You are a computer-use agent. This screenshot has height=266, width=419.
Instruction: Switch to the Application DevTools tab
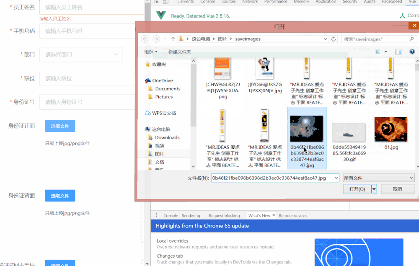tap(326, 2)
